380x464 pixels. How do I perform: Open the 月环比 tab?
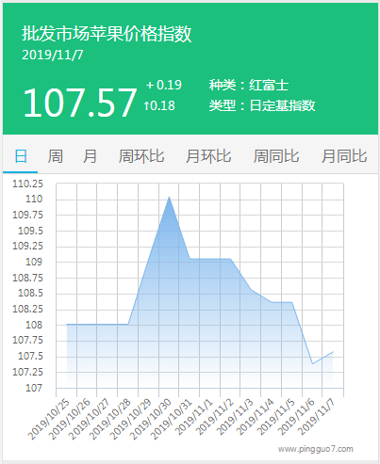pyautogui.click(x=208, y=156)
